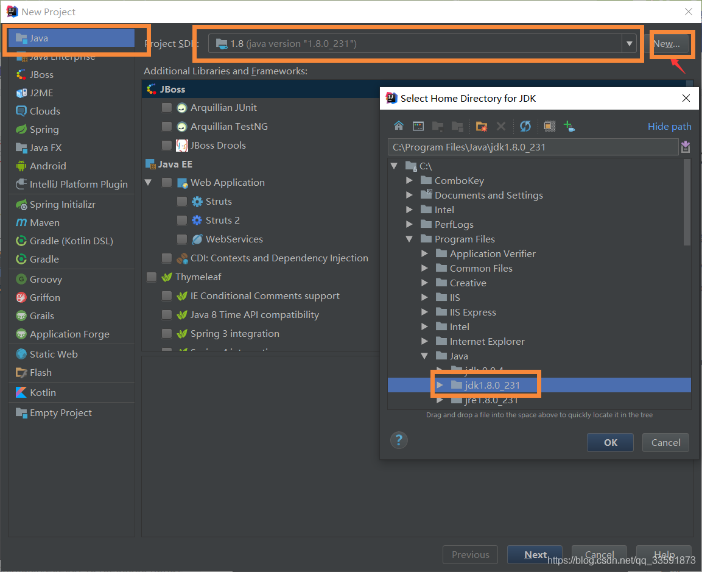The image size is (702, 572).
Task: Select Java FX project type
Action: (72, 148)
